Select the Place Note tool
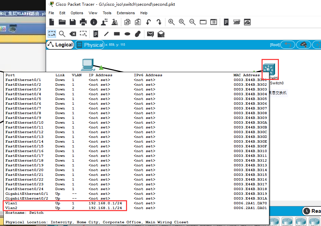Image resolution: width=321 pixels, height=226 pixels. (x=95, y=34)
